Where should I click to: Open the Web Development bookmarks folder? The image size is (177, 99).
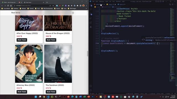[47, 9]
